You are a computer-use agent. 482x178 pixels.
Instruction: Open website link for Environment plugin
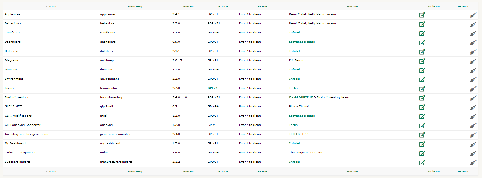[x=422, y=79]
